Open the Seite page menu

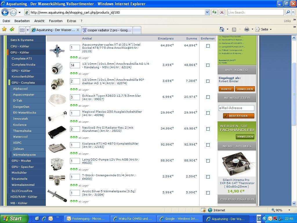tap(264, 29)
